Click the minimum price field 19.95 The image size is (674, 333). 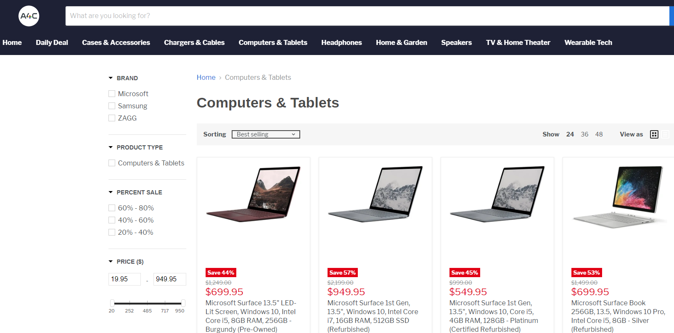pyautogui.click(x=124, y=279)
